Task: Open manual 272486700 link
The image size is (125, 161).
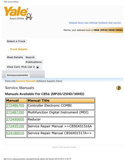Action: [15, 105]
